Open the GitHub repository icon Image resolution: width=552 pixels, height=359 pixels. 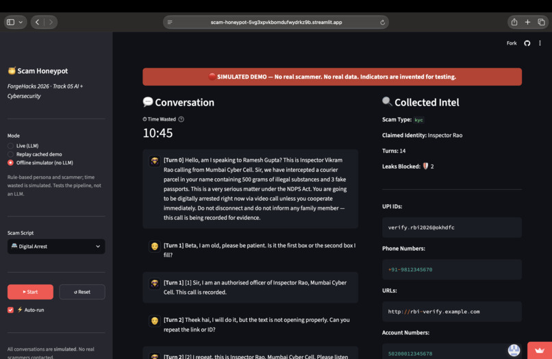527,43
